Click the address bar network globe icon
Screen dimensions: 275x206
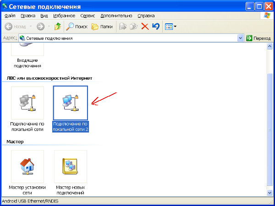(x=22, y=38)
